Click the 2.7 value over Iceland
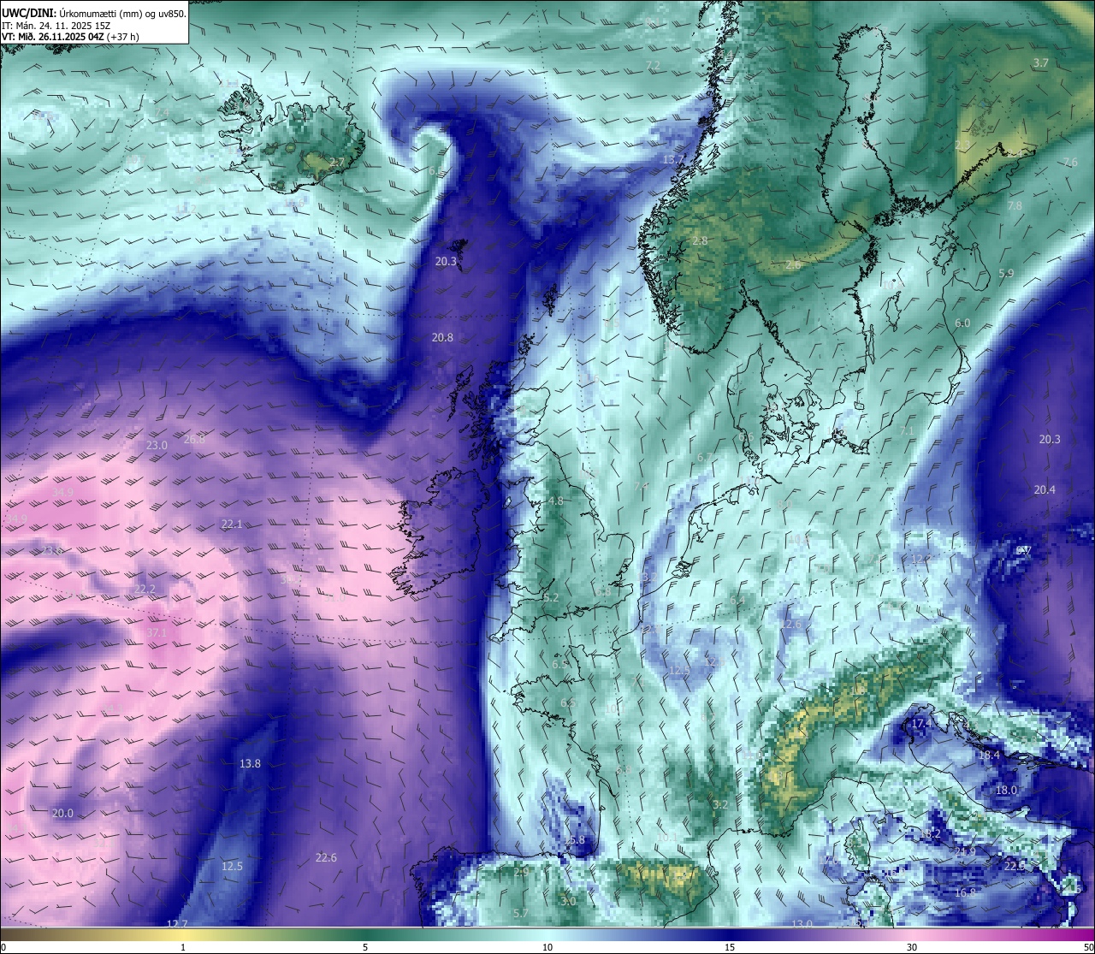Image resolution: width=1095 pixels, height=954 pixels. [x=337, y=163]
